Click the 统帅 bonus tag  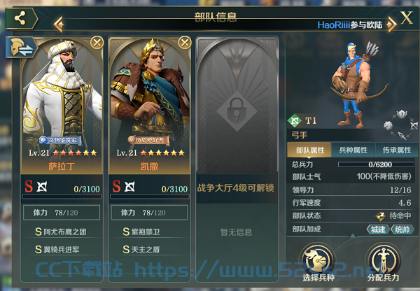coord(402,229)
